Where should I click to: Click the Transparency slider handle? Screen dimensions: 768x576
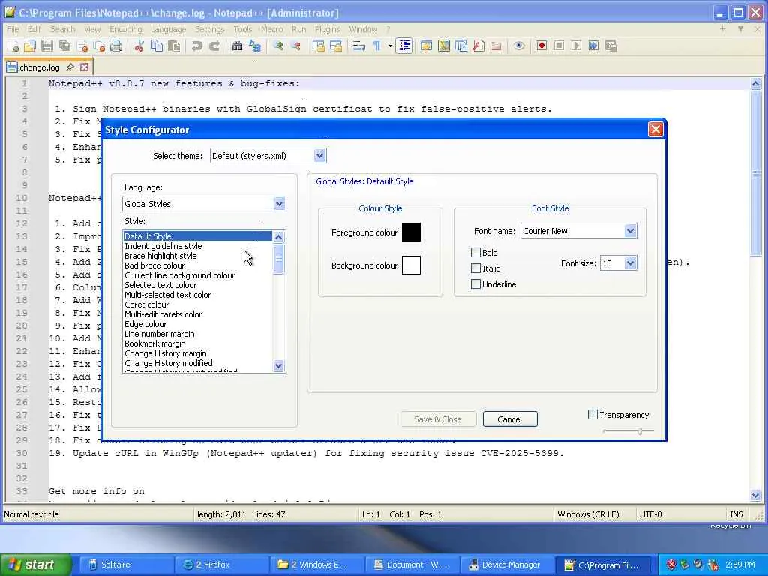coord(640,431)
